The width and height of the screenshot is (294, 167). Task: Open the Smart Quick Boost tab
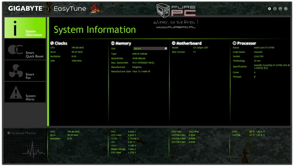[x=25, y=49]
